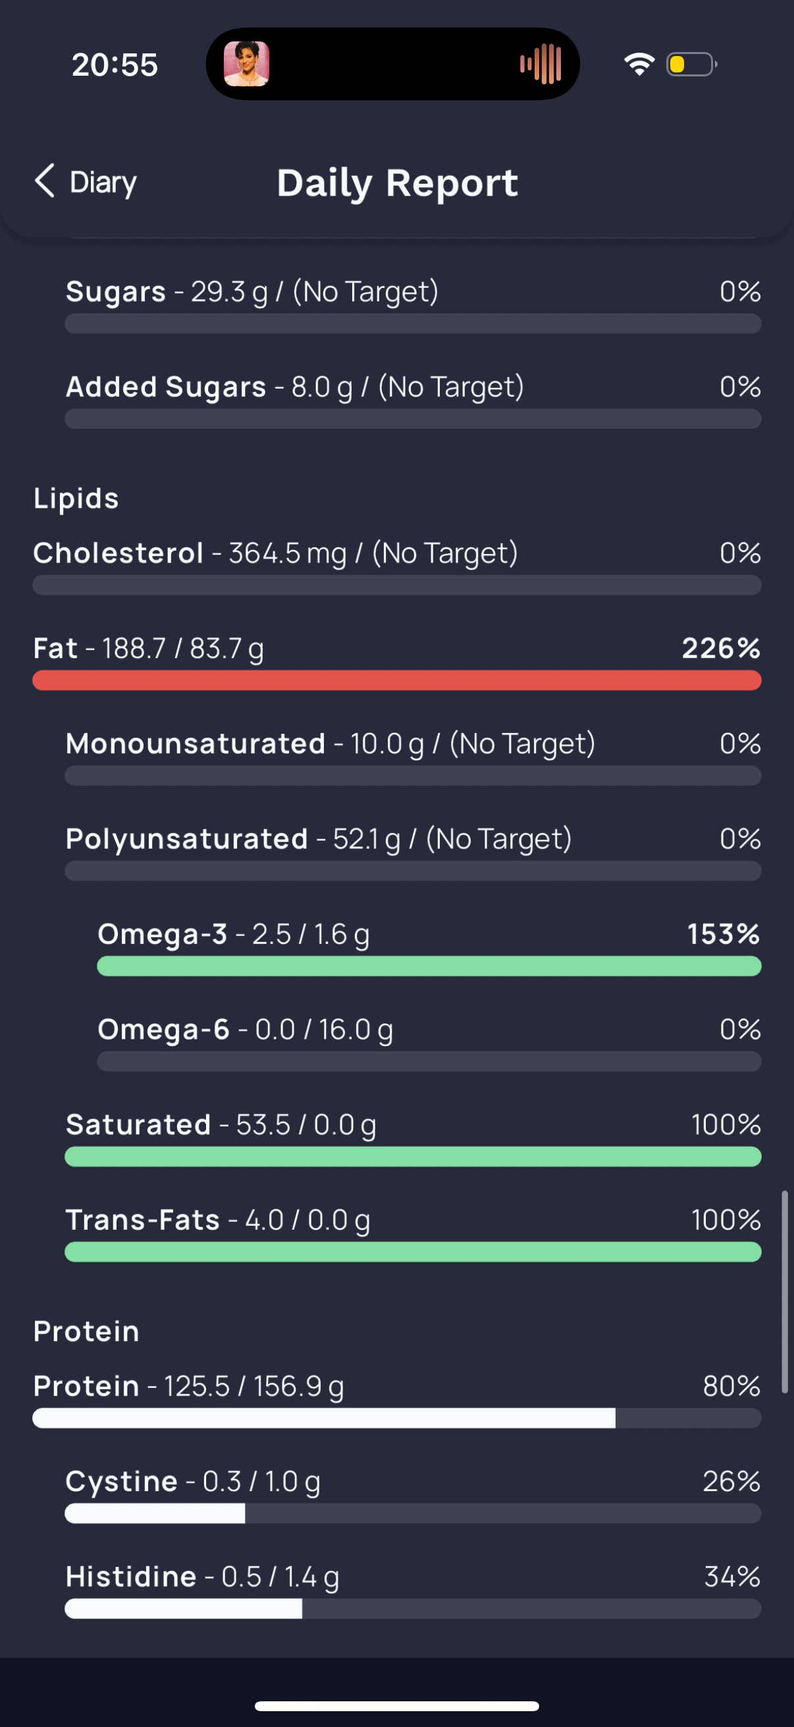794x1727 pixels.
Task: Tap the Wi-Fi status icon
Action: 639,64
